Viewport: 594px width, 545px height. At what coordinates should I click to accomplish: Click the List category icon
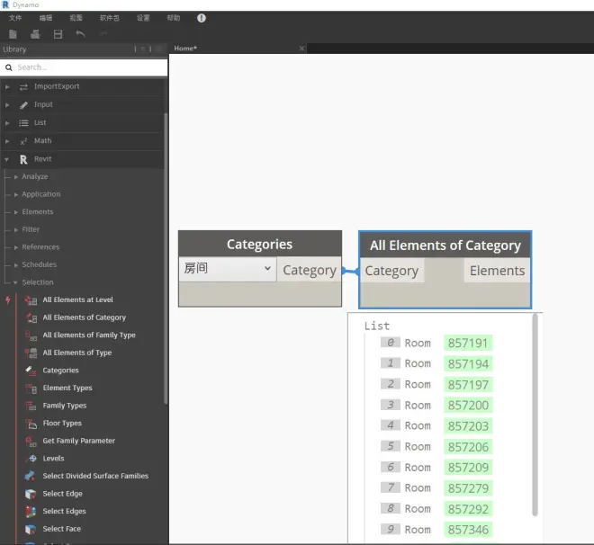(23, 123)
